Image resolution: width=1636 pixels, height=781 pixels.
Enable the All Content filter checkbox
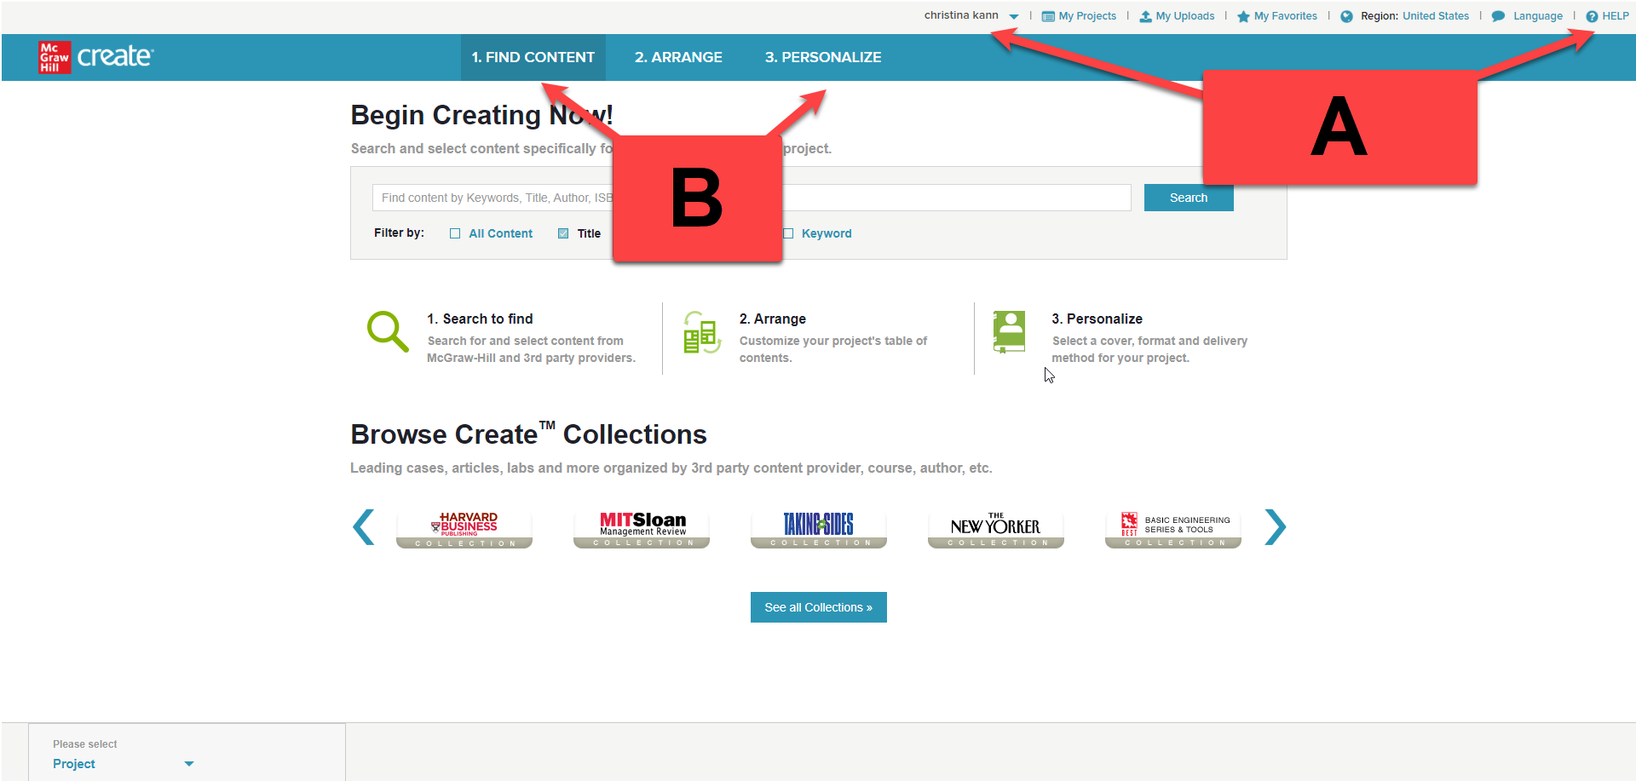tap(456, 233)
